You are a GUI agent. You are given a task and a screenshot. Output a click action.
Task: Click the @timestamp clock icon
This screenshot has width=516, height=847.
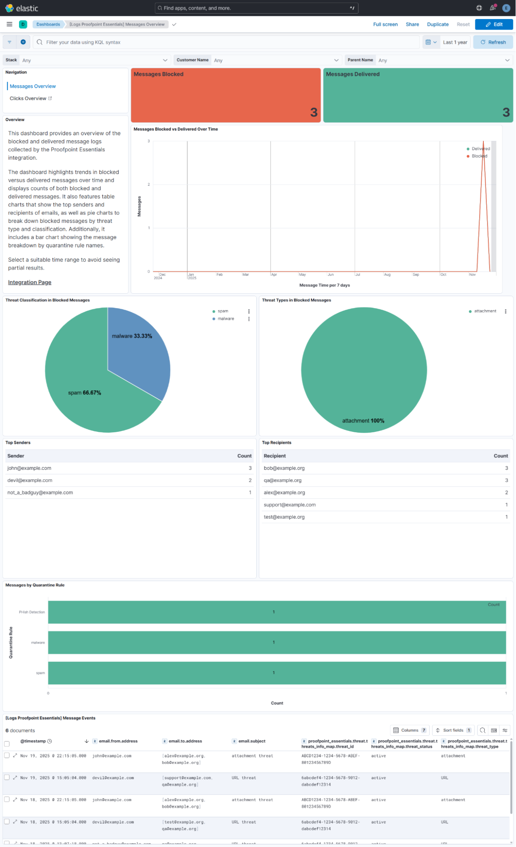pos(50,741)
